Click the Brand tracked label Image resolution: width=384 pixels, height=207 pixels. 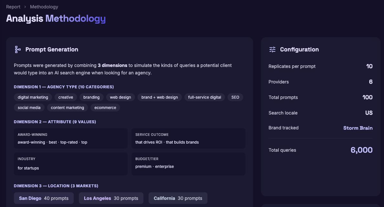click(283, 128)
